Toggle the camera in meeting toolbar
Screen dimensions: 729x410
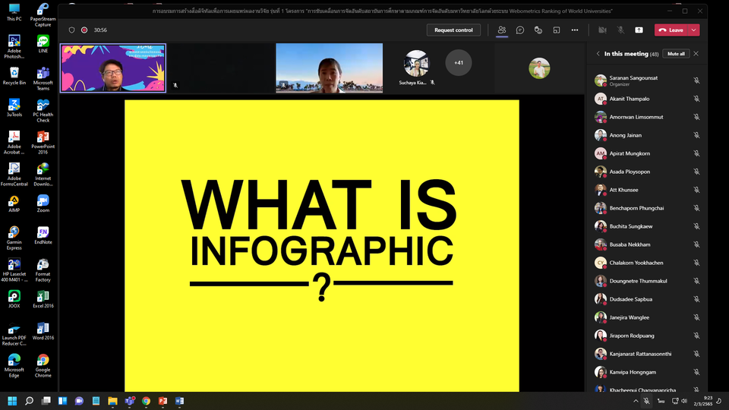[602, 30]
